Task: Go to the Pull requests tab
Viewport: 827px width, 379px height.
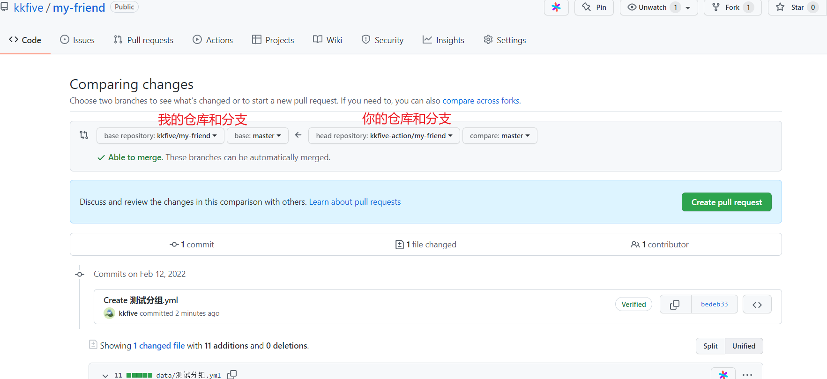Action: (143, 40)
